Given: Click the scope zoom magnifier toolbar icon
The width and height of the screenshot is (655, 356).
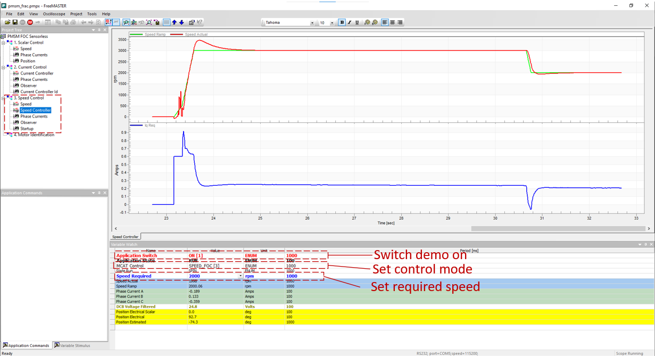Looking at the screenshot, I should point(126,22).
